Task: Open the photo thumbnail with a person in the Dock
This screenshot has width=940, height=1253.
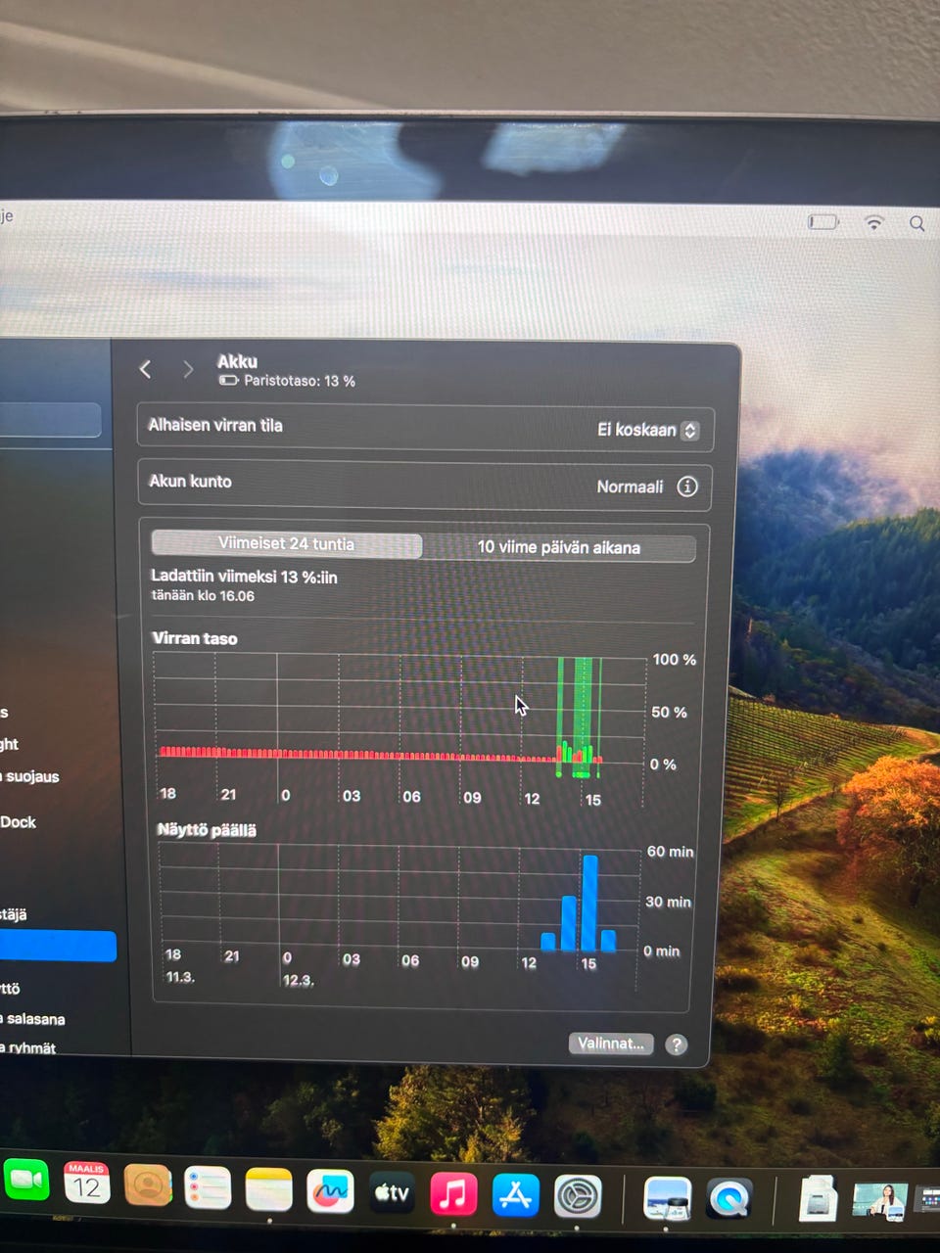Action: pyautogui.click(x=878, y=1201)
